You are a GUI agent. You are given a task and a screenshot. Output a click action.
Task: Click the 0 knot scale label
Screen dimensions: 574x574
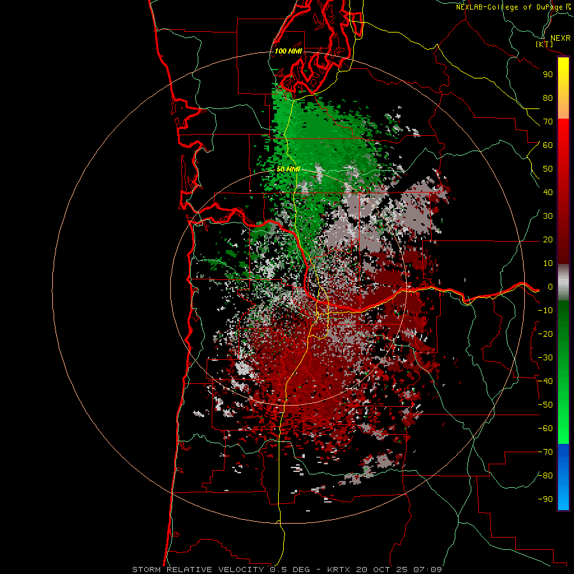click(550, 286)
